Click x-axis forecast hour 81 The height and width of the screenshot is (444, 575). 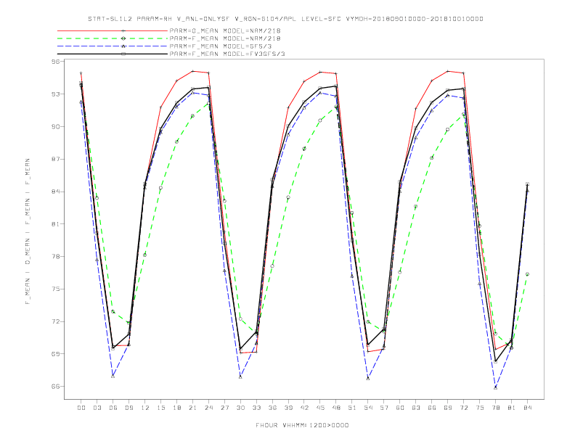512,408
